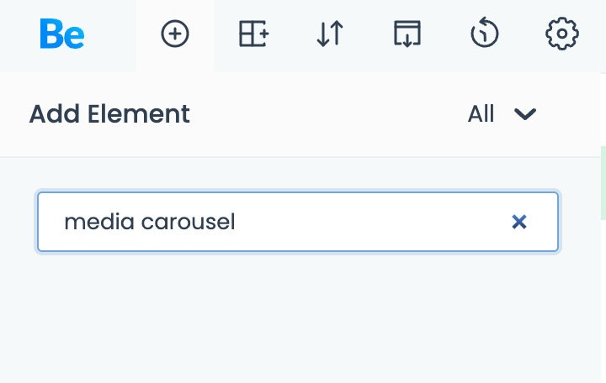The height and width of the screenshot is (383, 606).
Task: Click the 'All' filter label
Action: (x=481, y=114)
